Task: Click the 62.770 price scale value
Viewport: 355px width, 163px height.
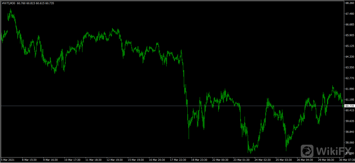Action: coord(349,78)
